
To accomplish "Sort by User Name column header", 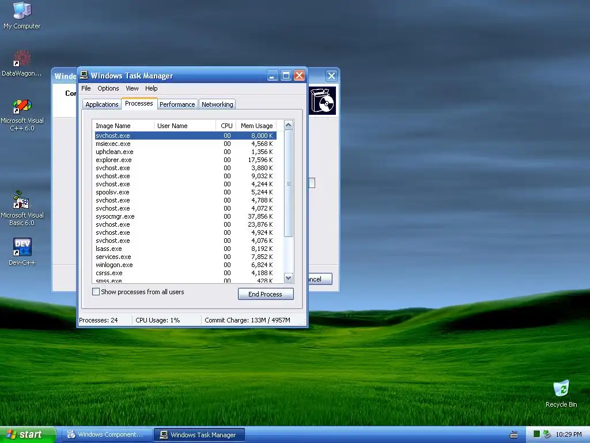I will click(x=185, y=125).
